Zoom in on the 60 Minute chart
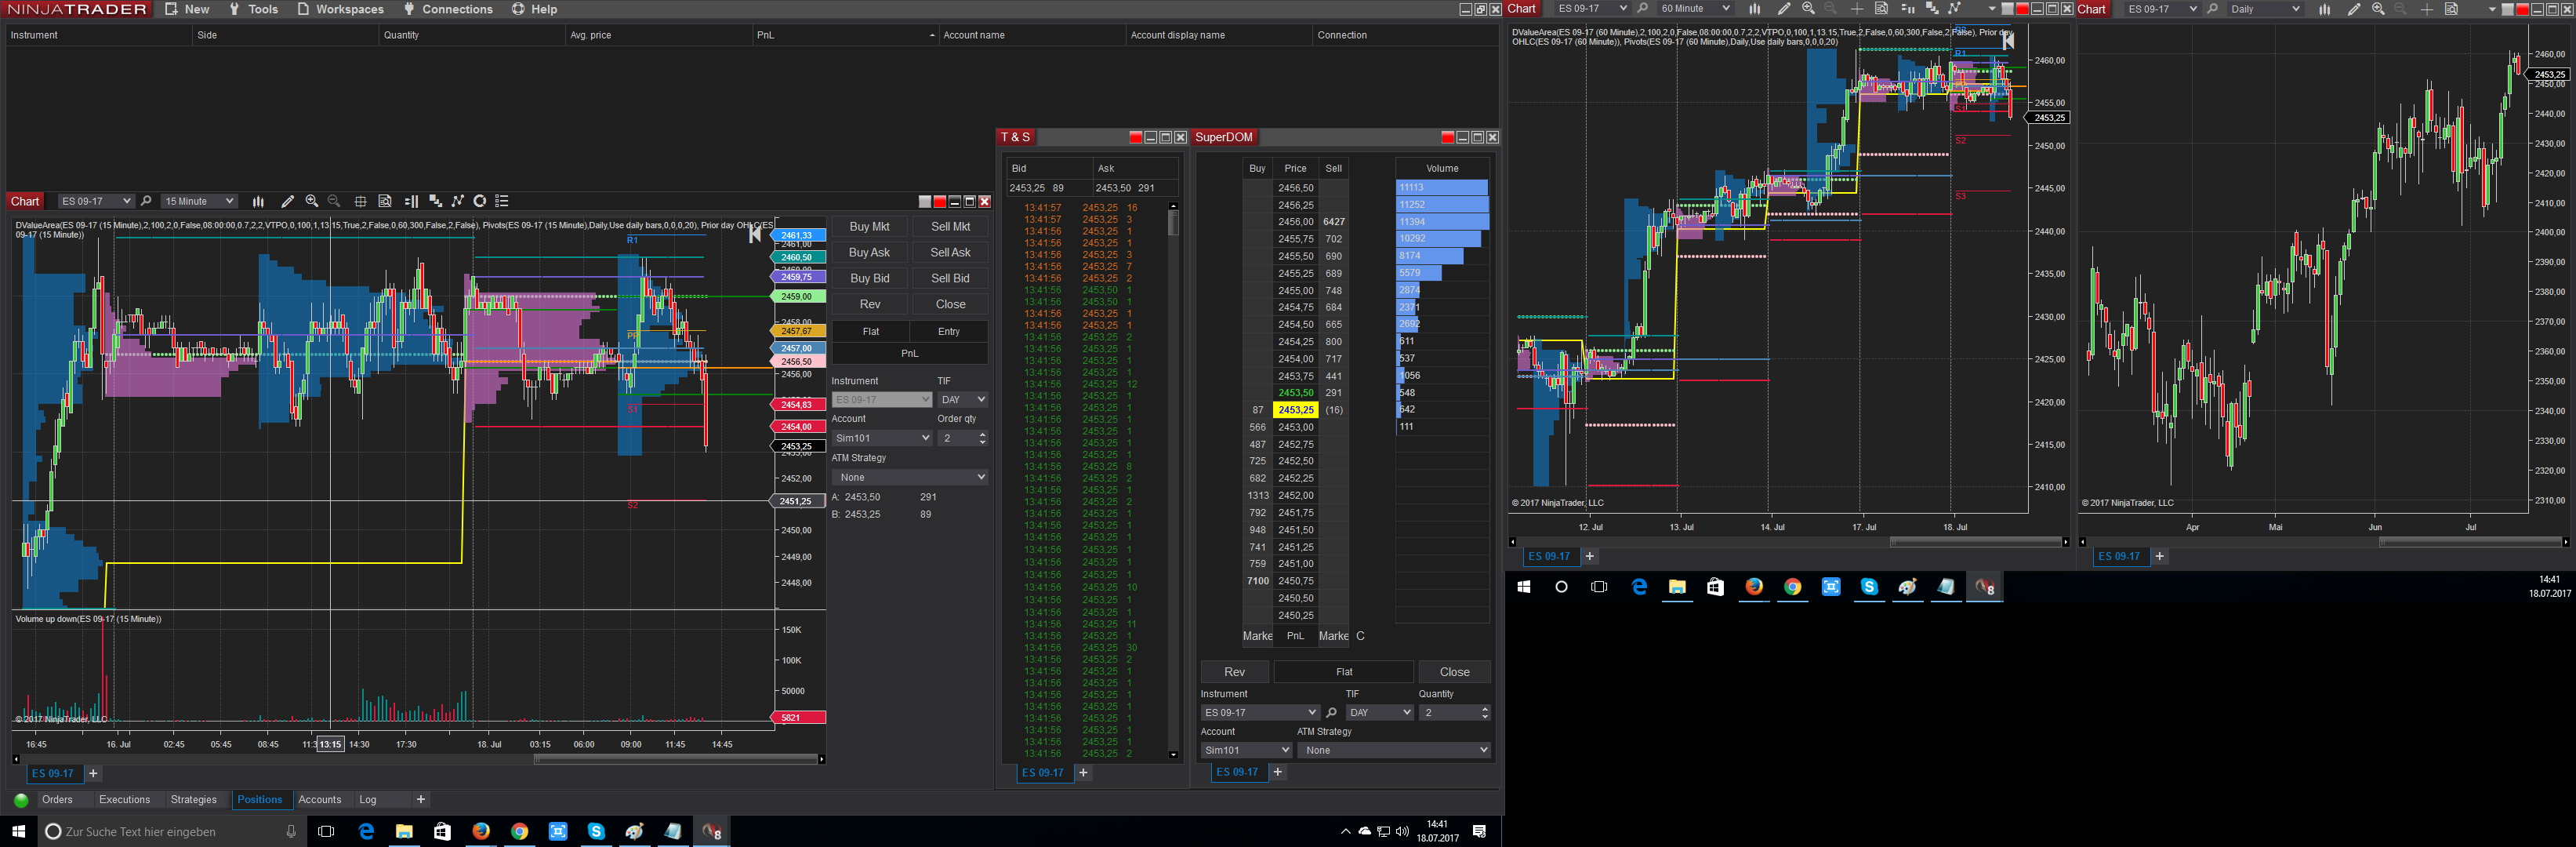 pos(1808,9)
